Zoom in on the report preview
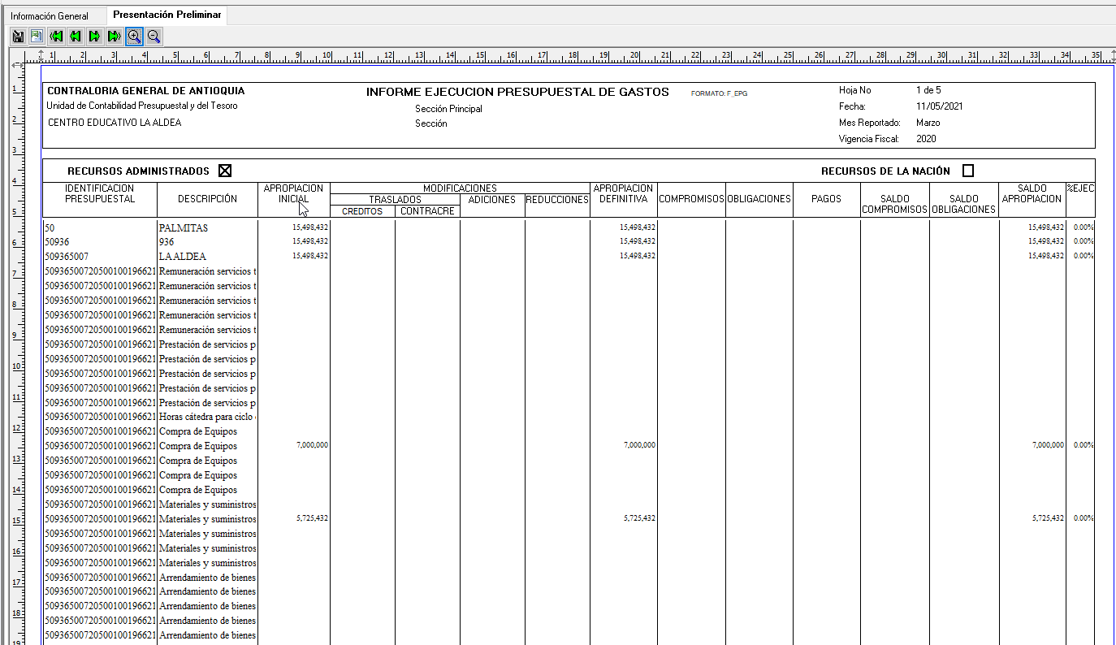This screenshot has width=1116, height=645. tap(134, 36)
